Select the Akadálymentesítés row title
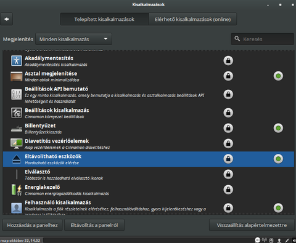Viewport: 296px width, 243px height. pos(49,58)
